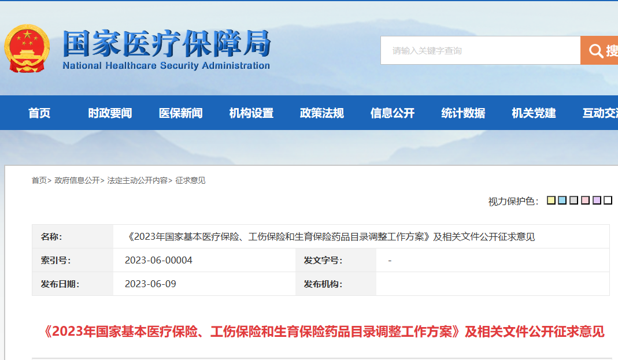Click index number 2023-06-00004
The width and height of the screenshot is (618, 360).
pos(158,261)
